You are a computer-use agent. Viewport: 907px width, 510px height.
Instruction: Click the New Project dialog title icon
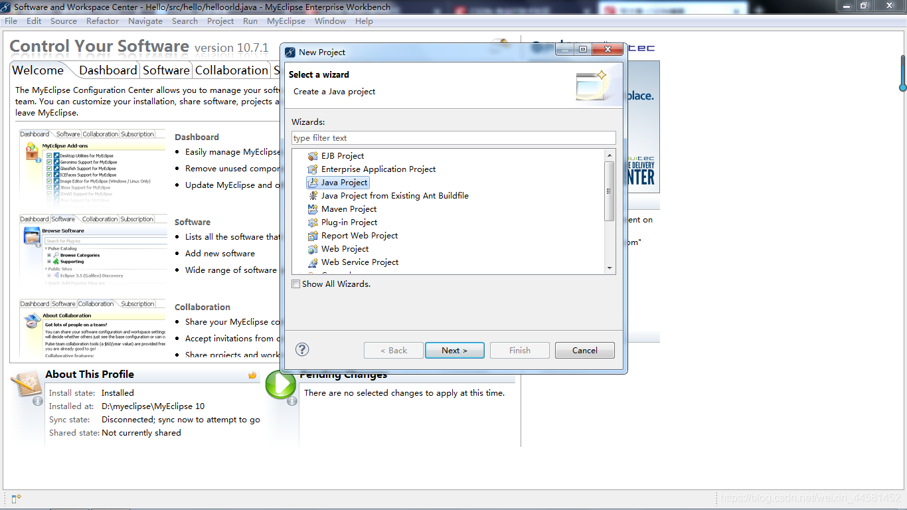(289, 52)
